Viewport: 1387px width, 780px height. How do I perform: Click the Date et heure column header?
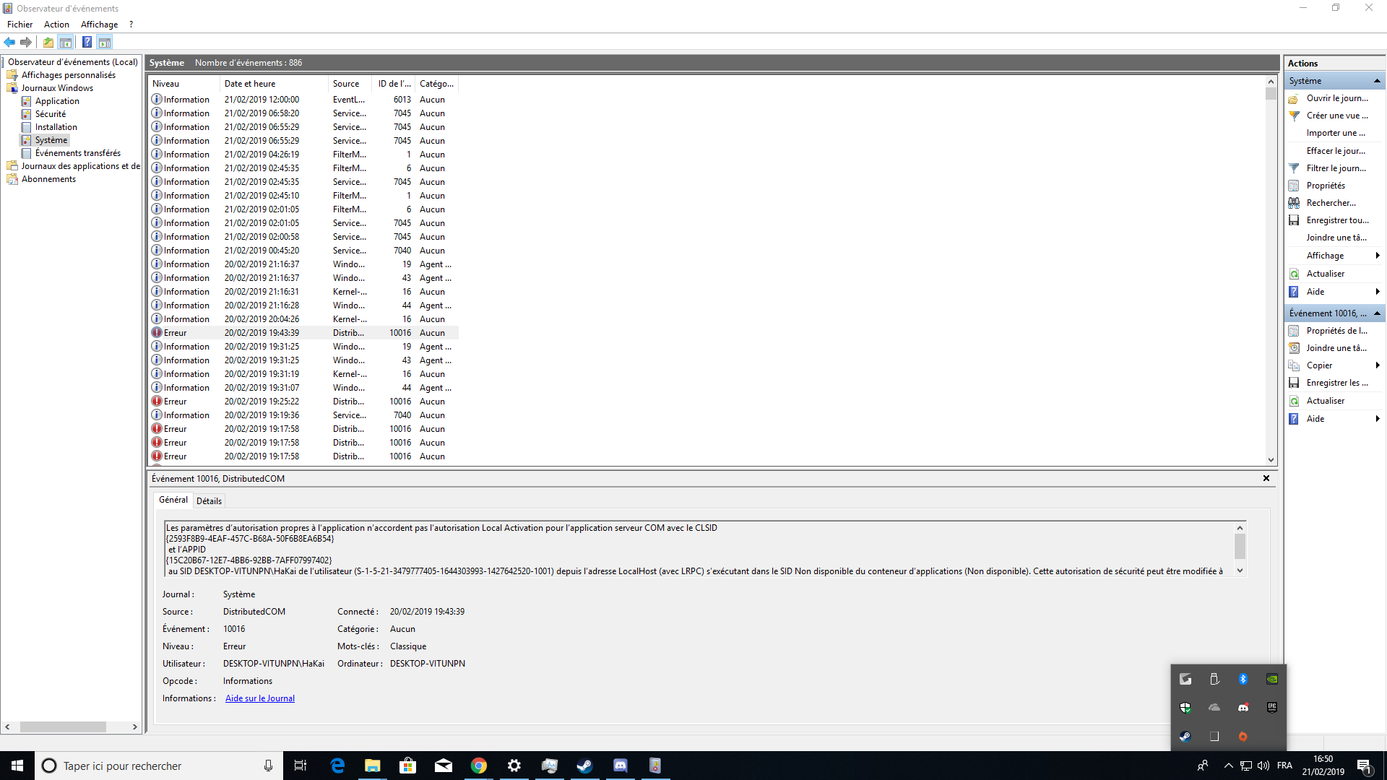point(250,84)
